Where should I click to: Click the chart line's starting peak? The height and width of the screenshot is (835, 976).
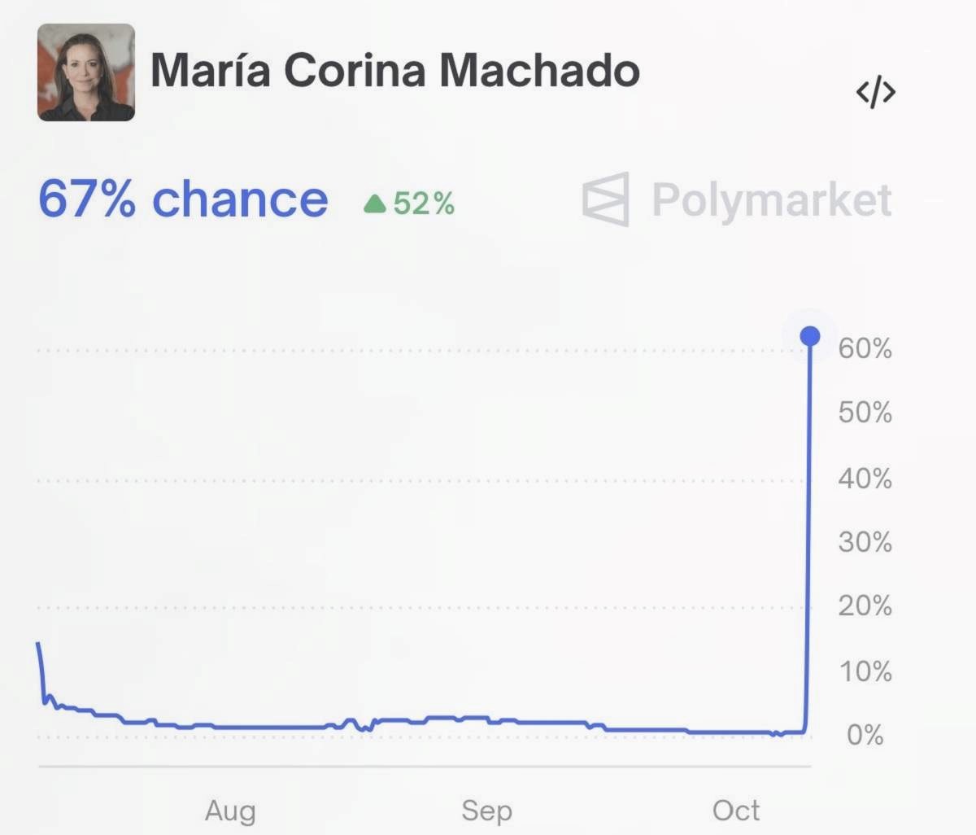click(x=38, y=644)
